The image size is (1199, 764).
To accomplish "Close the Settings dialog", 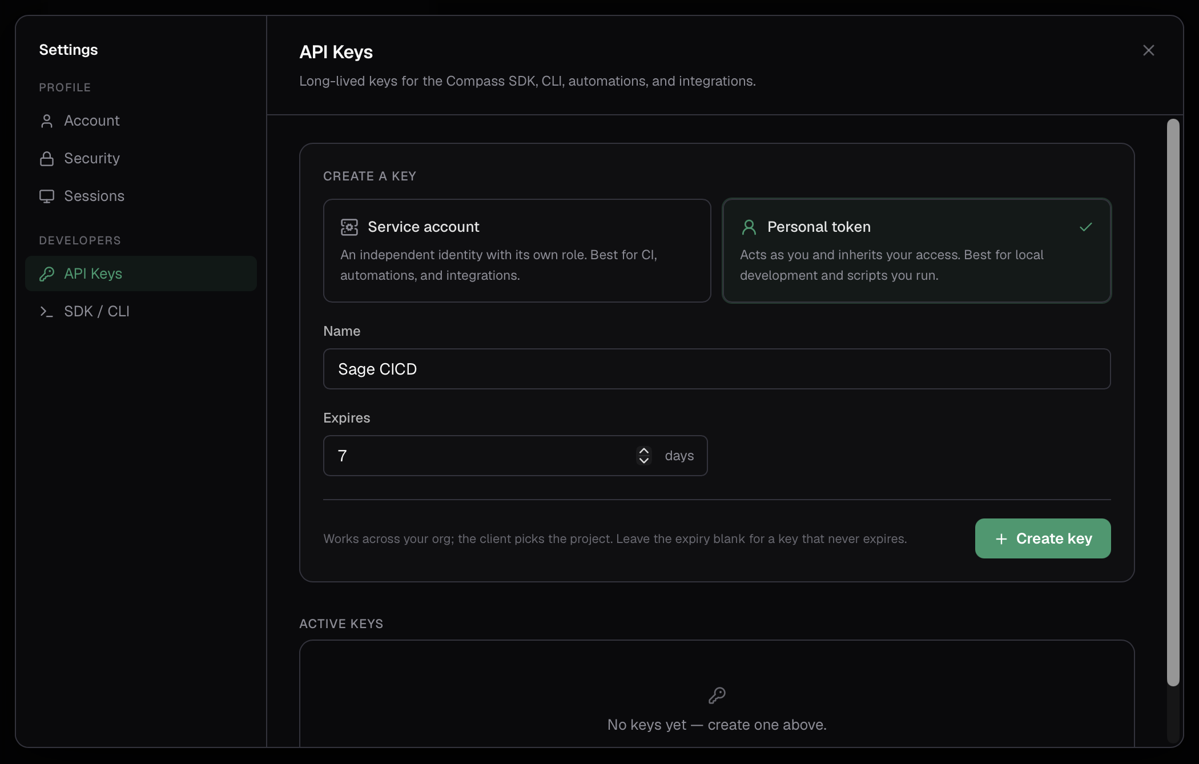I will (x=1149, y=50).
